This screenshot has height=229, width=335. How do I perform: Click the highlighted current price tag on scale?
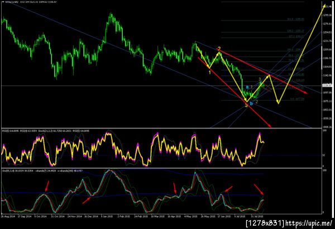point(327,85)
